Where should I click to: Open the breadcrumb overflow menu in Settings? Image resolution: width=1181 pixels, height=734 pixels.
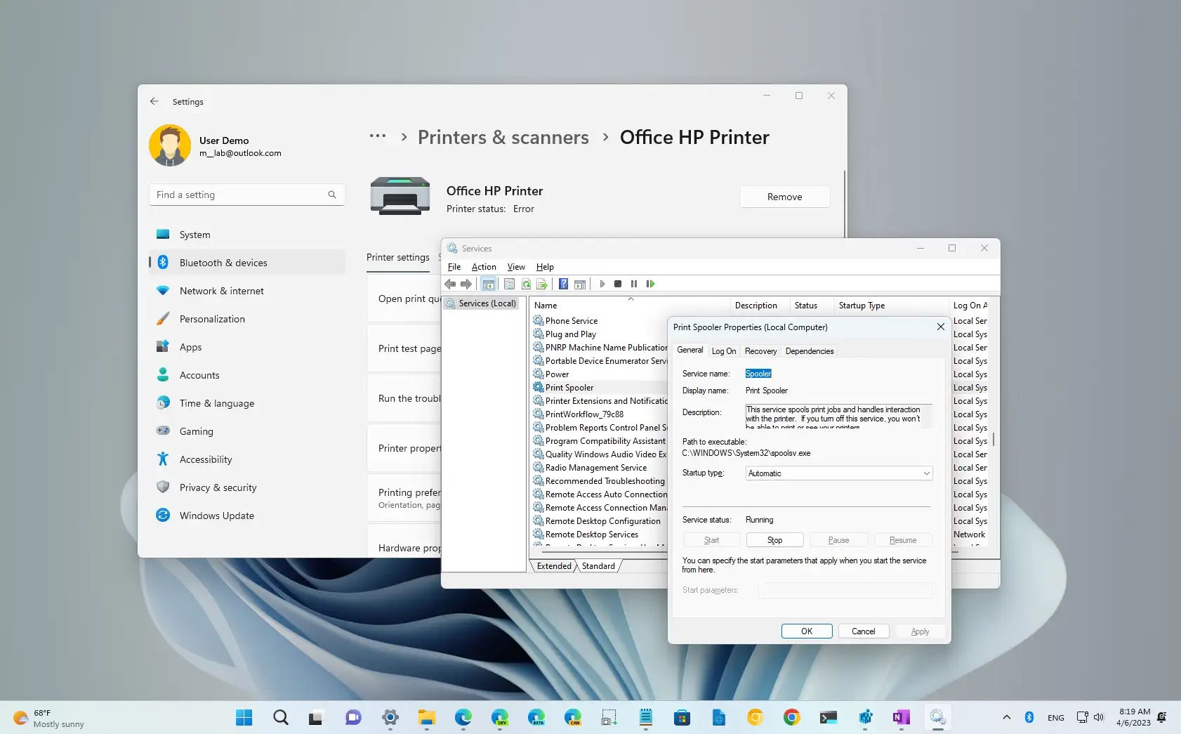(x=378, y=137)
